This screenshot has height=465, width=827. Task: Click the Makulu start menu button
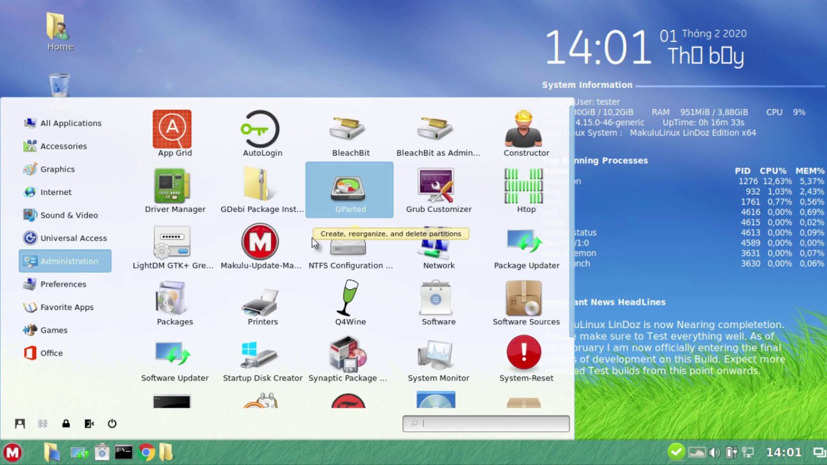click(x=12, y=452)
